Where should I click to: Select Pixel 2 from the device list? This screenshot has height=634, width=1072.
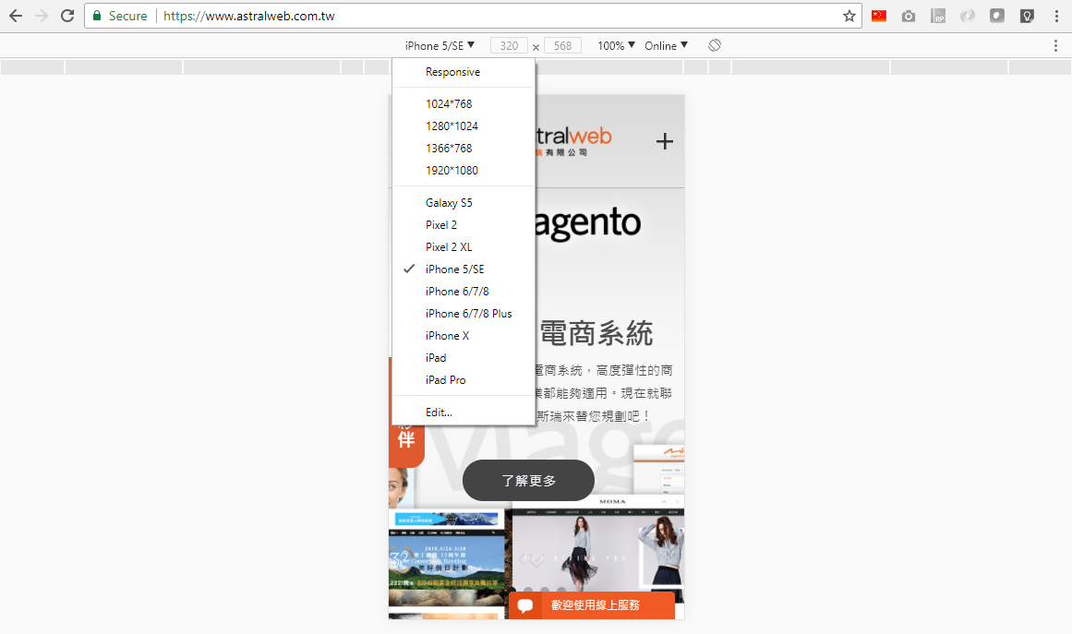(440, 224)
